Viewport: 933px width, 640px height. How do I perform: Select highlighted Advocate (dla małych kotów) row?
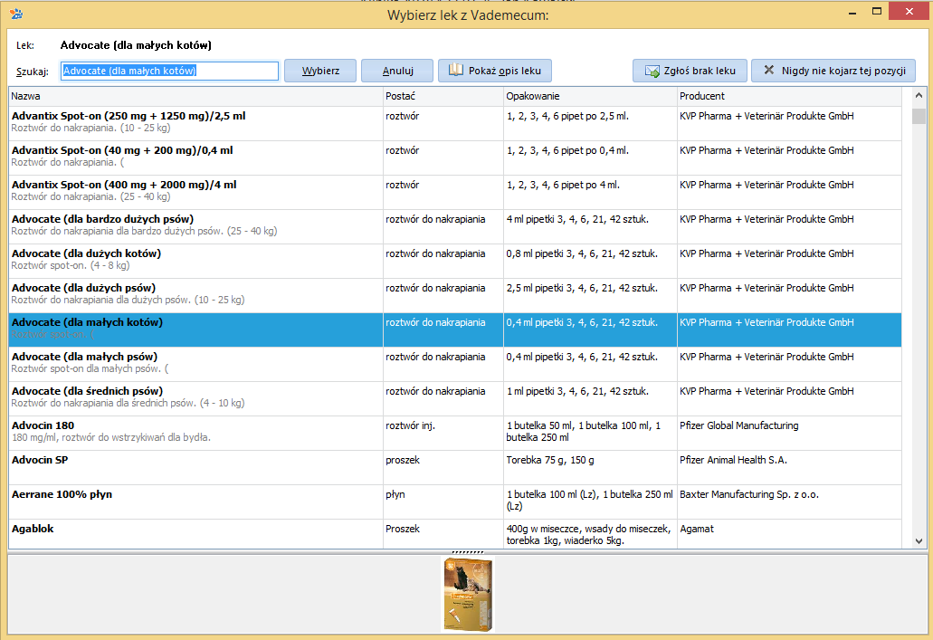tap(455, 330)
